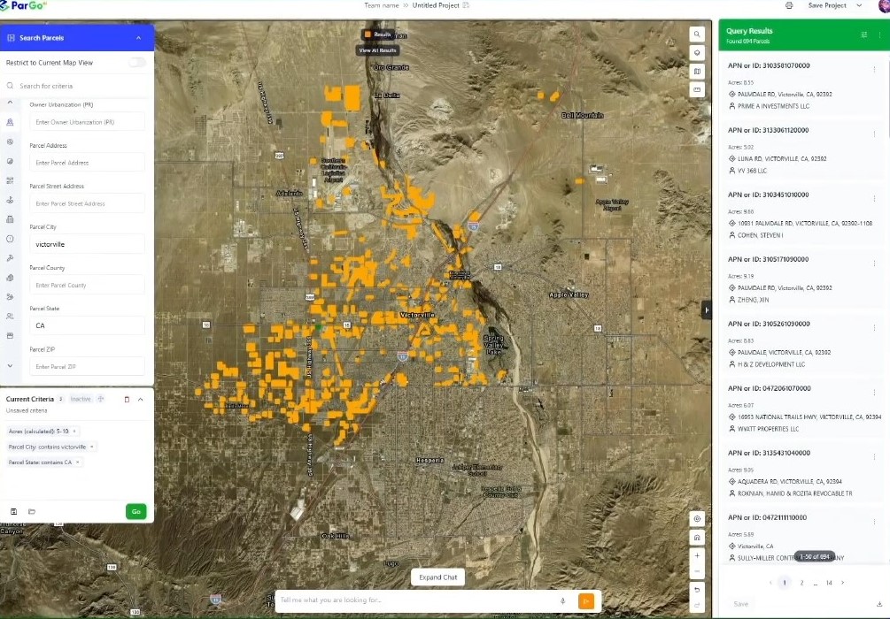Collapse the Current Criteria panel
Image resolution: width=890 pixels, height=619 pixels.
pyautogui.click(x=140, y=400)
